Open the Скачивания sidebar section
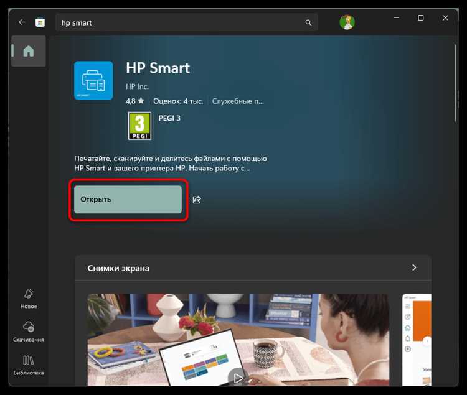 coord(29,332)
